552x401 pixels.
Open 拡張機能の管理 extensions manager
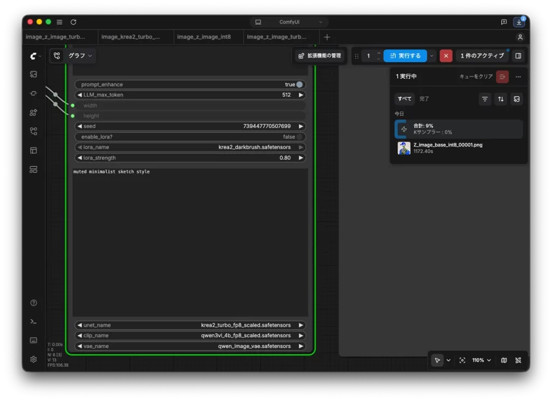pos(319,56)
